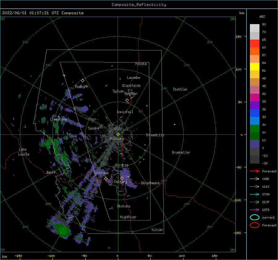
Task: Click the yellow diamond marker near RockyMH
Action: click(82, 81)
